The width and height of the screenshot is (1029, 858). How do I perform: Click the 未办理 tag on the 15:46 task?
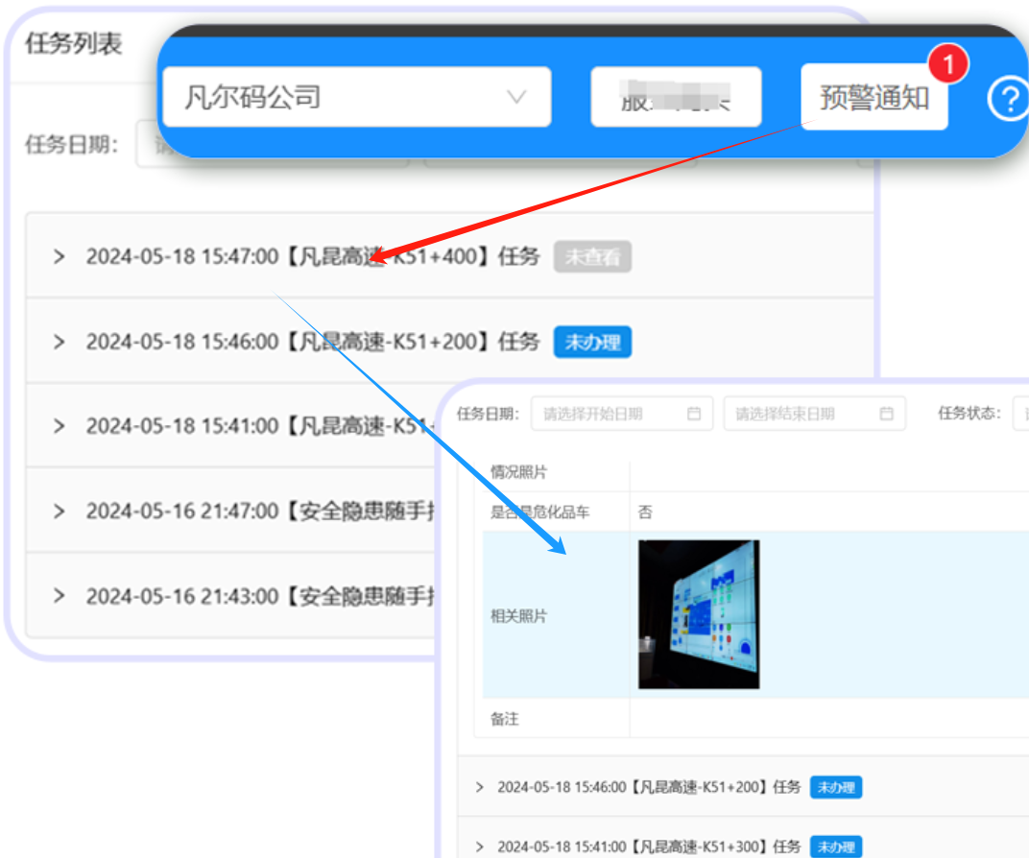point(592,342)
